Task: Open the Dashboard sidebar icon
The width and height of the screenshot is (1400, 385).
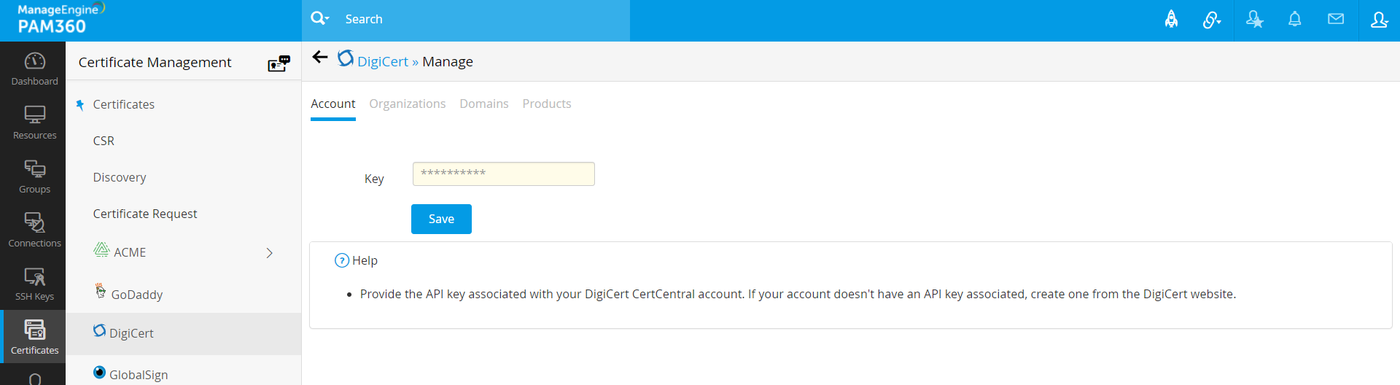Action: [34, 69]
